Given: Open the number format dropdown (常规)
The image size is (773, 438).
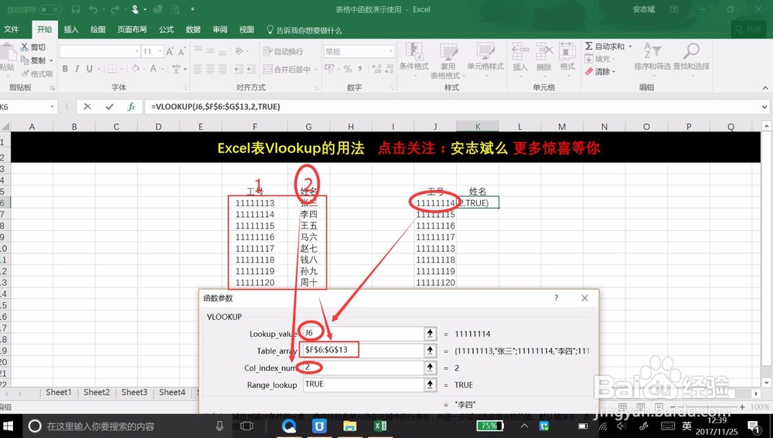Looking at the screenshot, I should 391,51.
